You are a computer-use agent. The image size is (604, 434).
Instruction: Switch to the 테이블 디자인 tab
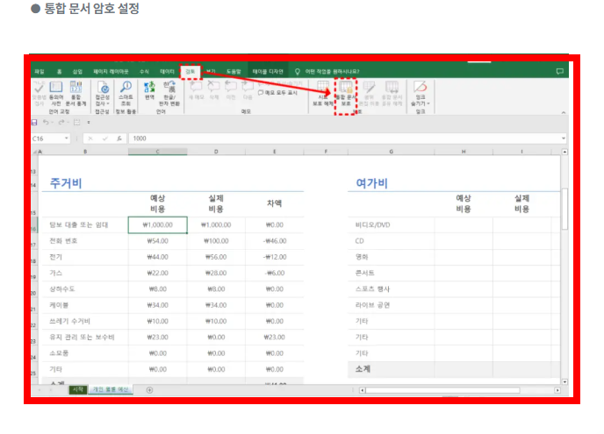click(x=268, y=72)
